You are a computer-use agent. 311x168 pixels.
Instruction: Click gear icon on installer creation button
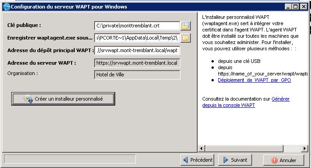28,99
